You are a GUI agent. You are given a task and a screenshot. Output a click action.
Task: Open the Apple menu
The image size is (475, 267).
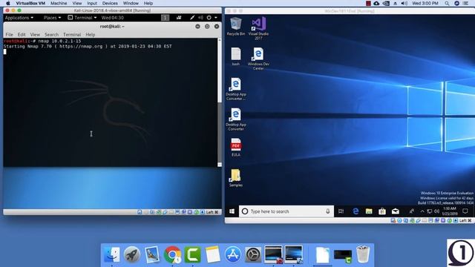[8, 3]
